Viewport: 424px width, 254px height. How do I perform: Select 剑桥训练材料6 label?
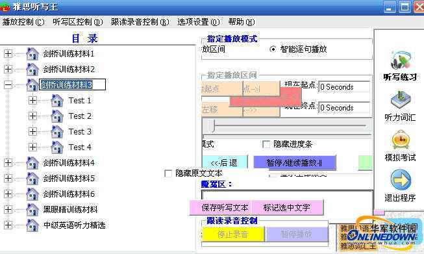tap(69, 194)
